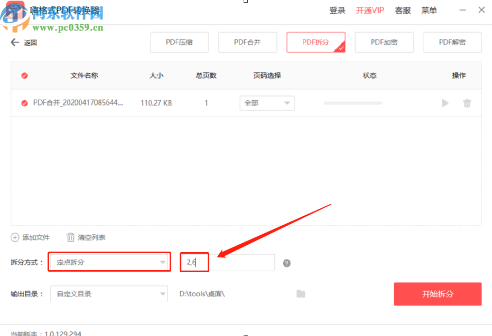Click the 总页数 column header
This screenshot has width=492, height=336.
pyautogui.click(x=206, y=75)
